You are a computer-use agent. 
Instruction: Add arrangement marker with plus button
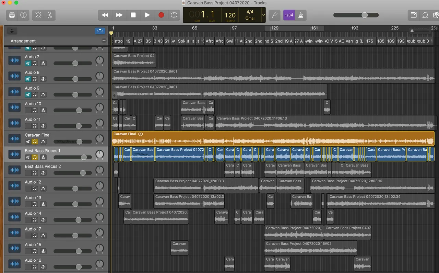coord(104,41)
